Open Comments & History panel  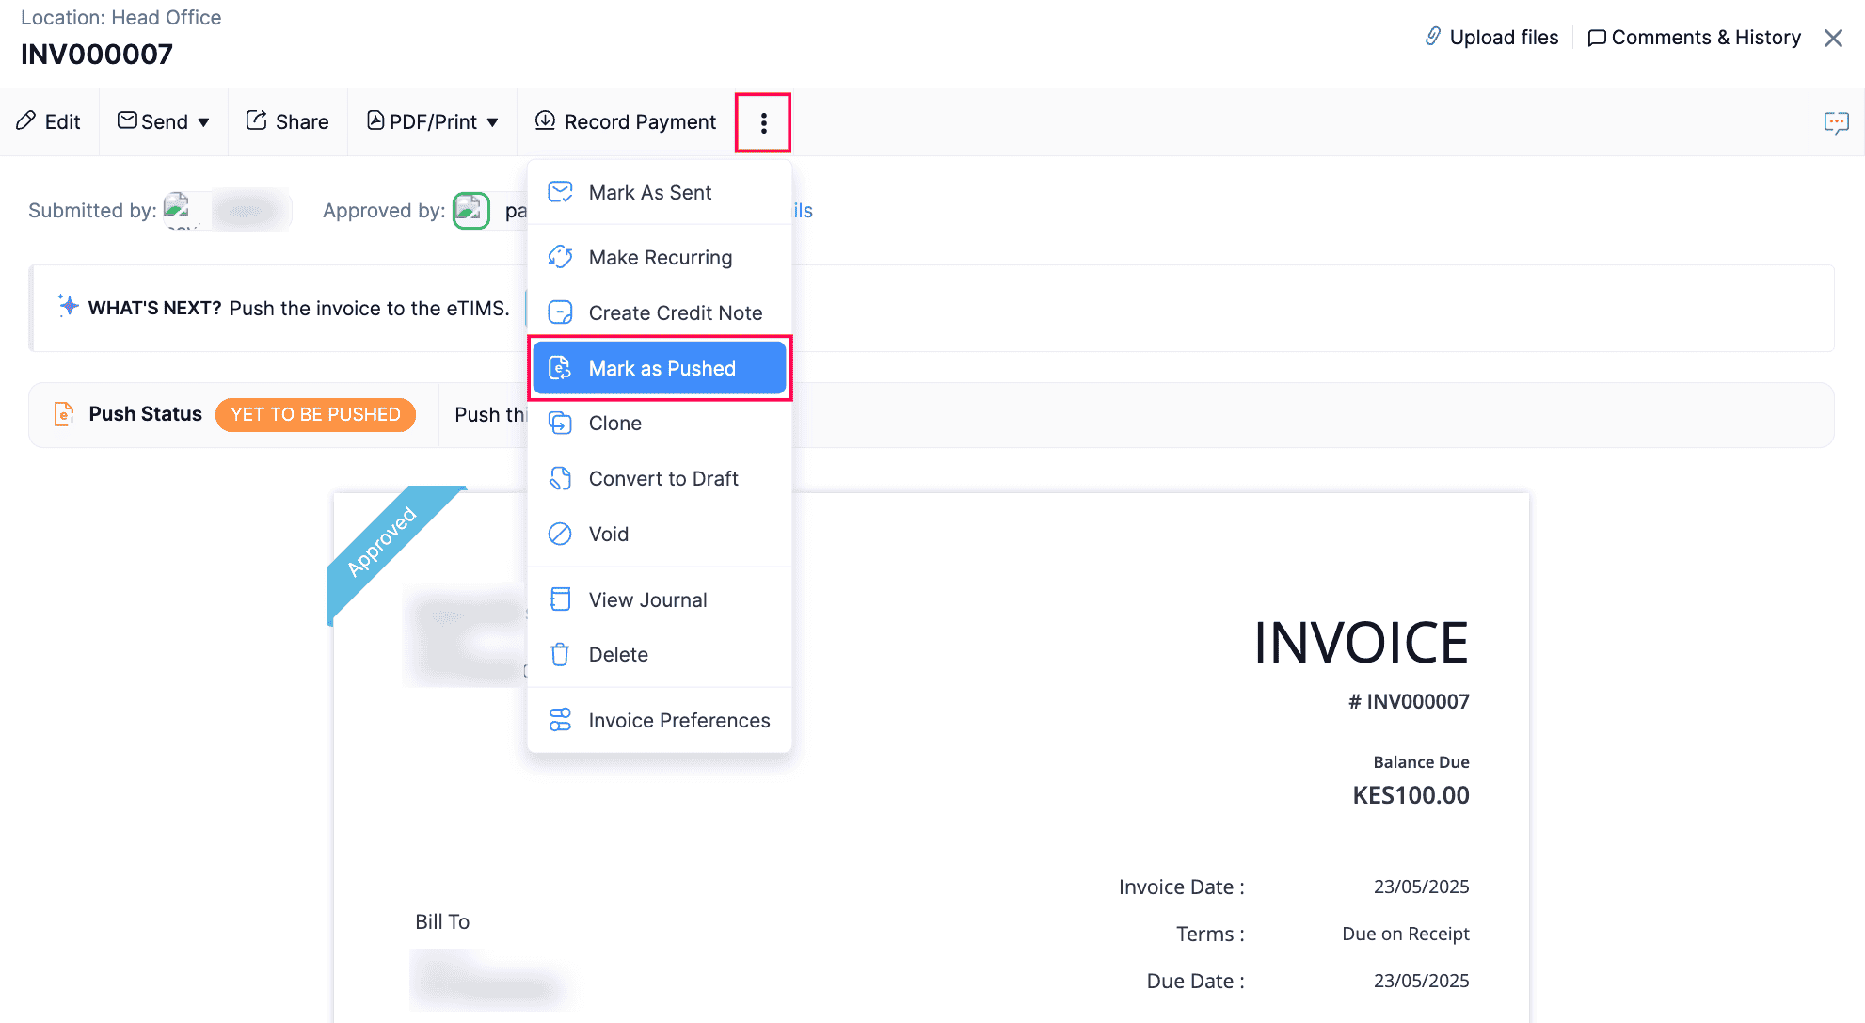(1694, 38)
